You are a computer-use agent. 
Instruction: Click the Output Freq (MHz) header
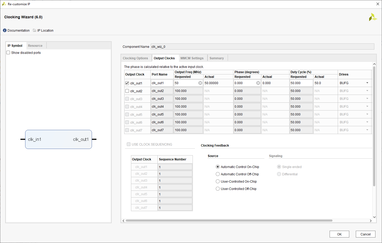tap(188, 72)
